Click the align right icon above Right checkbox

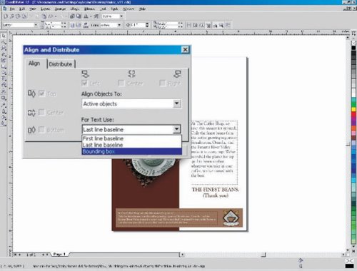pos(177,74)
